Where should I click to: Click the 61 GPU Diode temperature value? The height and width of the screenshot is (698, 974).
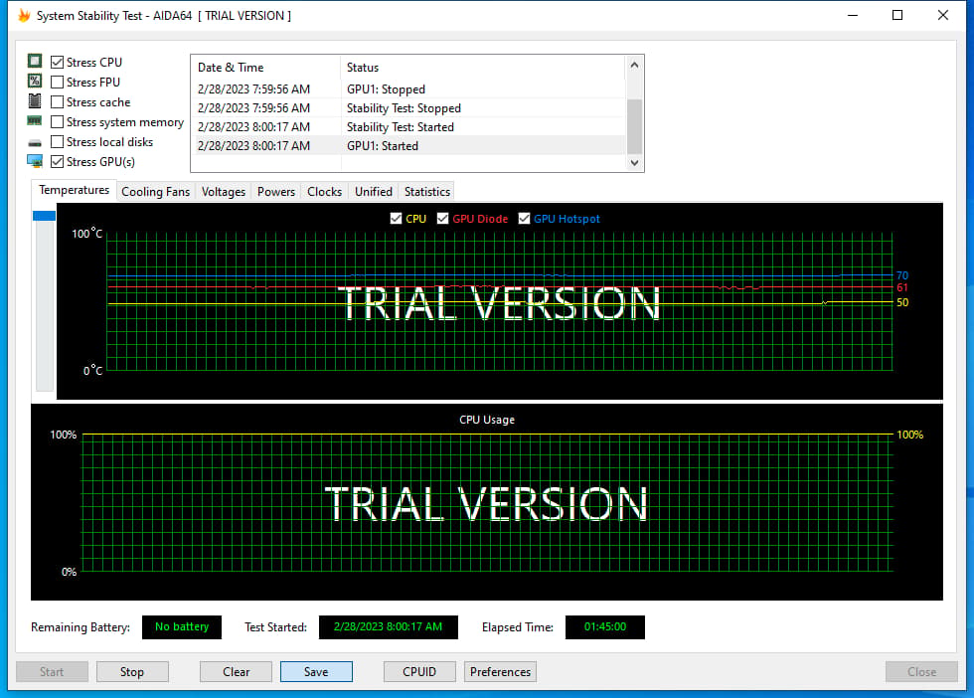(902, 287)
